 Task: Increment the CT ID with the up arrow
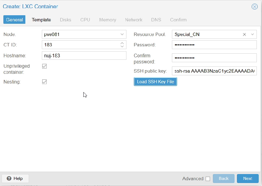click(x=123, y=43)
